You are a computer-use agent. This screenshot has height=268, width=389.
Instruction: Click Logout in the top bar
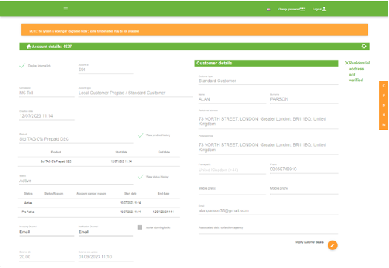[319, 9]
